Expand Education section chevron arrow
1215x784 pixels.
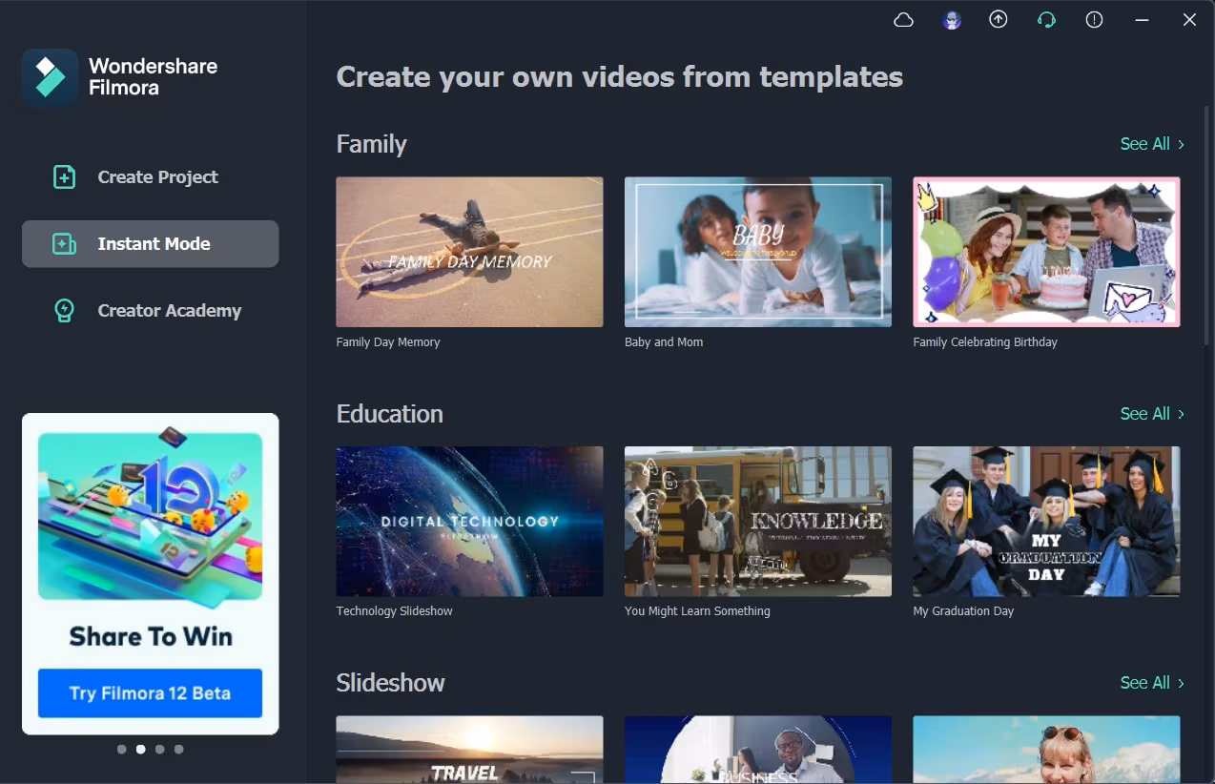pos(1181,414)
